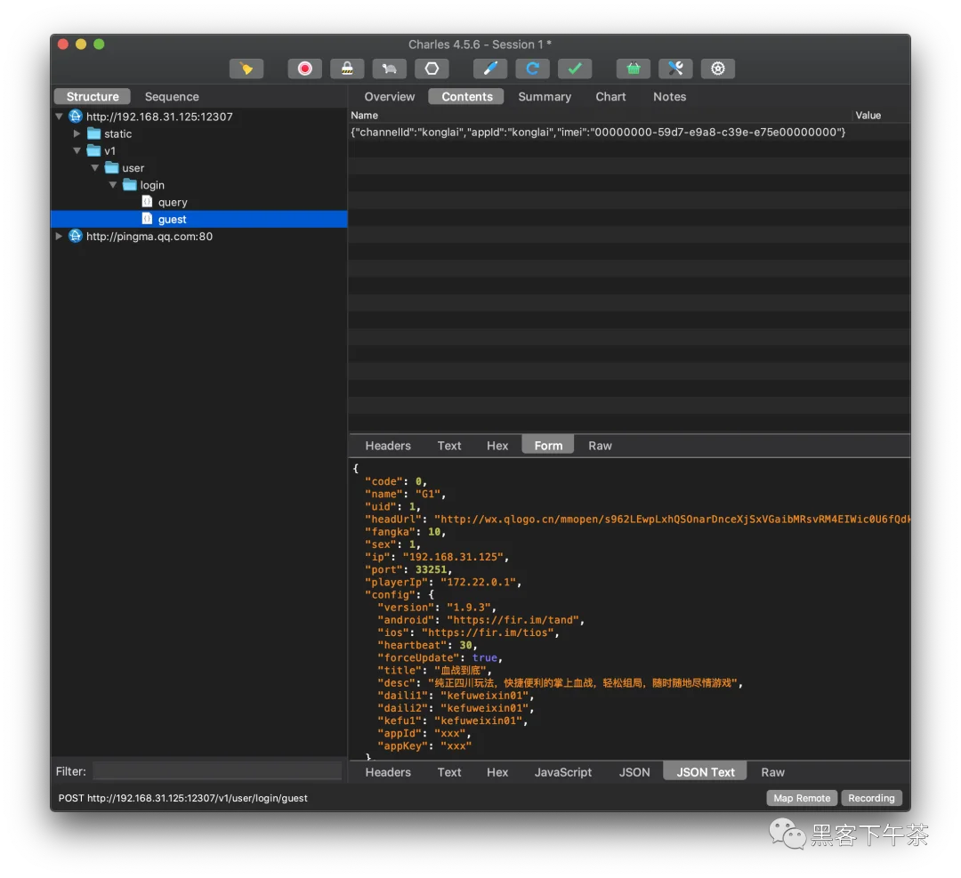The width and height of the screenshot is (961, 878).
Task: Click the android fir.im/tand URL value
Action: (512, 620)
